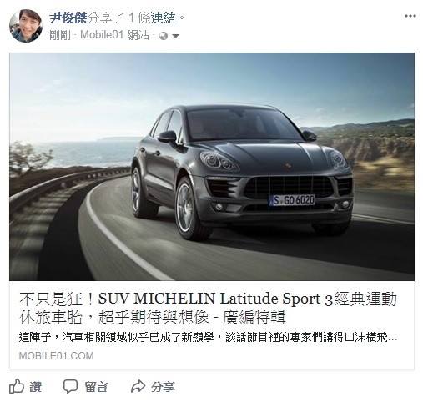Click the article description snippet text
This screenshot has height=402, width=423.
click(208, 338)
